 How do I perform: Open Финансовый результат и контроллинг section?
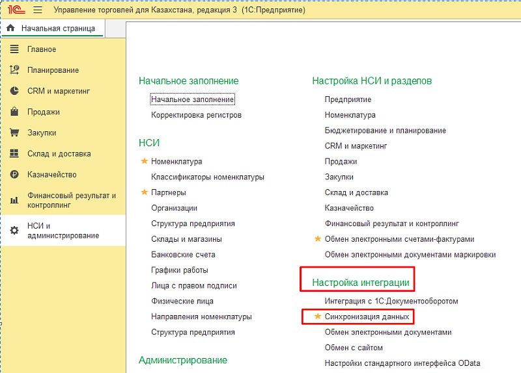coord(71,200)
